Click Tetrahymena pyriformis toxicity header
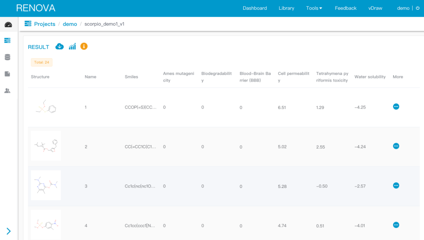This screenshot has height=240, width=424. click(332, 77)
